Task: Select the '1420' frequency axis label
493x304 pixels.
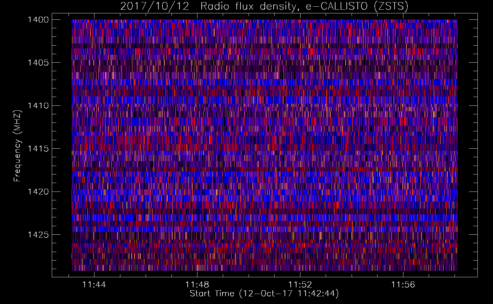Action: coord(38,192)
